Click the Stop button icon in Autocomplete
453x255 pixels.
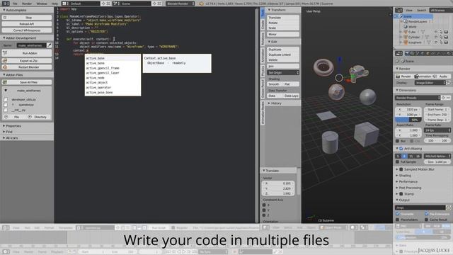click(x=5, y=18)
